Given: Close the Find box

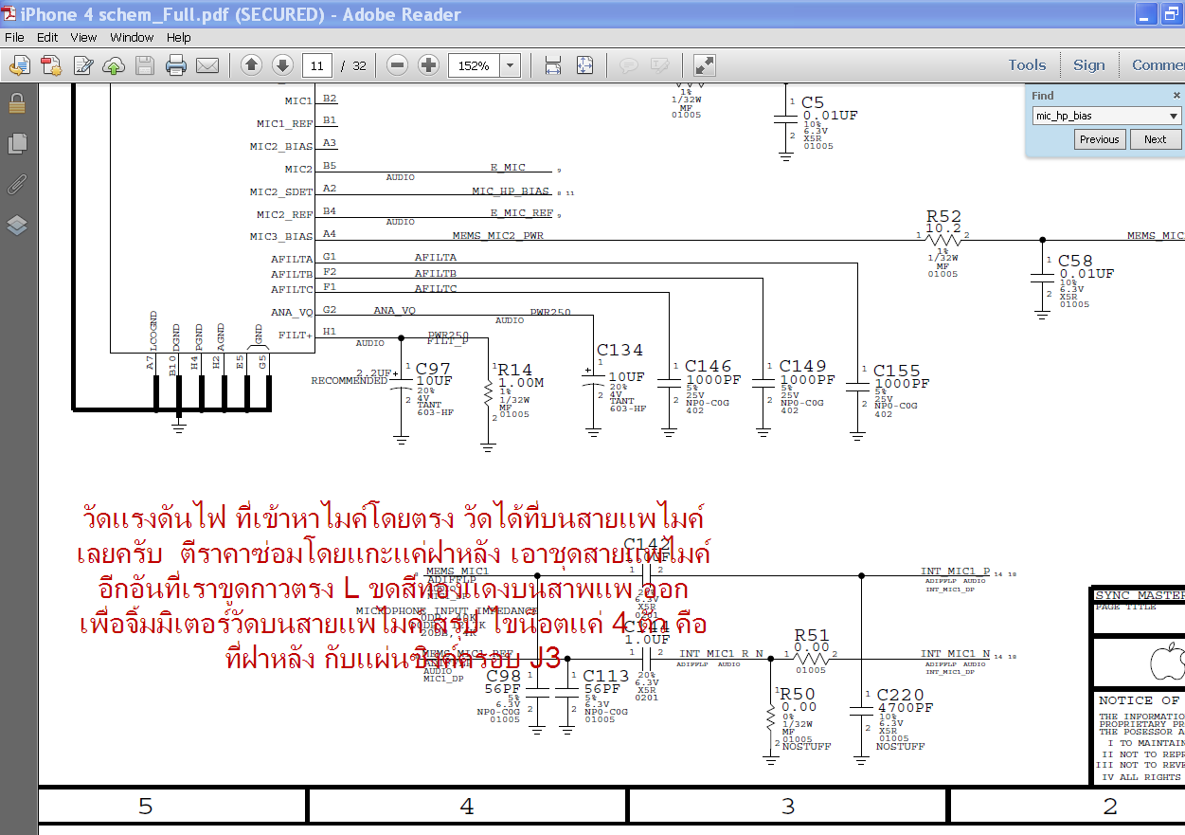Looking at the screenshot, I should pos(1176,96).
